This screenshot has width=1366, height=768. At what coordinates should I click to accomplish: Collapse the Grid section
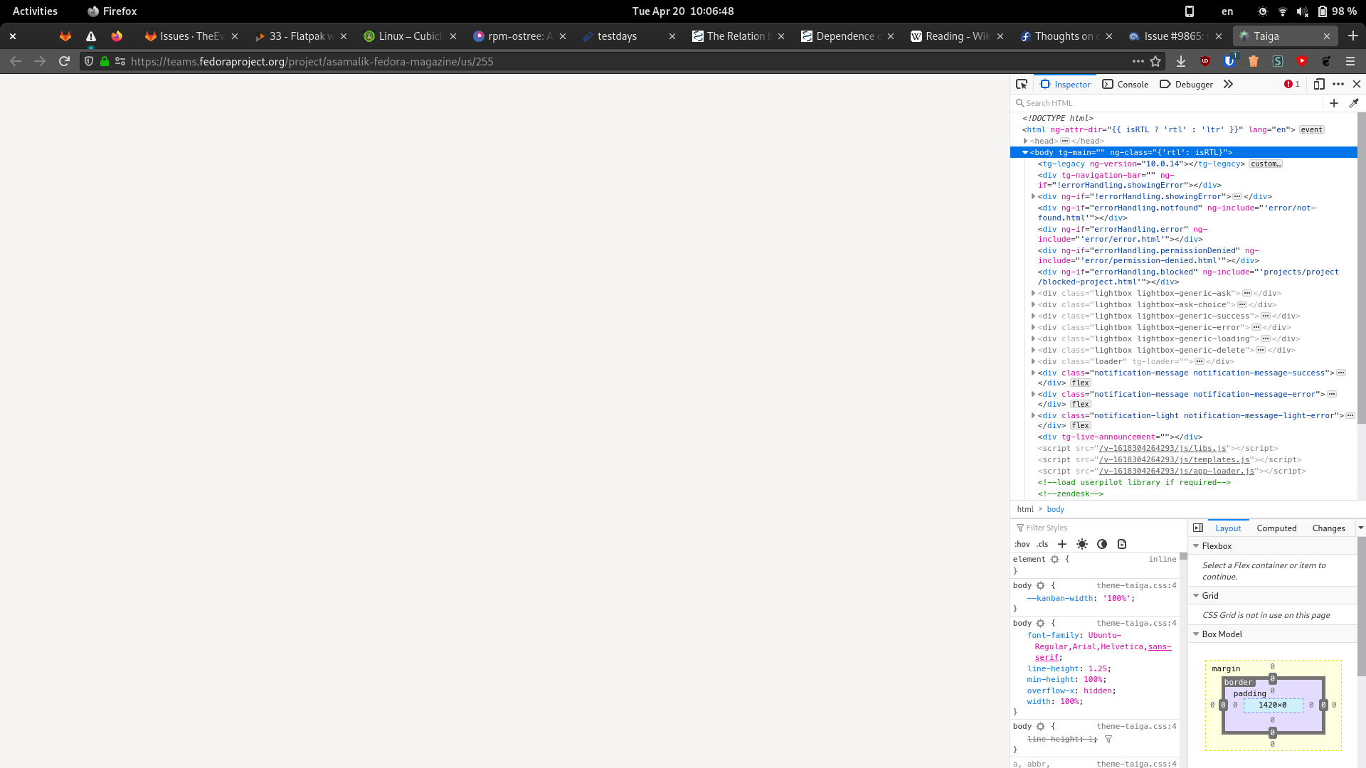tap(1196, 596)
